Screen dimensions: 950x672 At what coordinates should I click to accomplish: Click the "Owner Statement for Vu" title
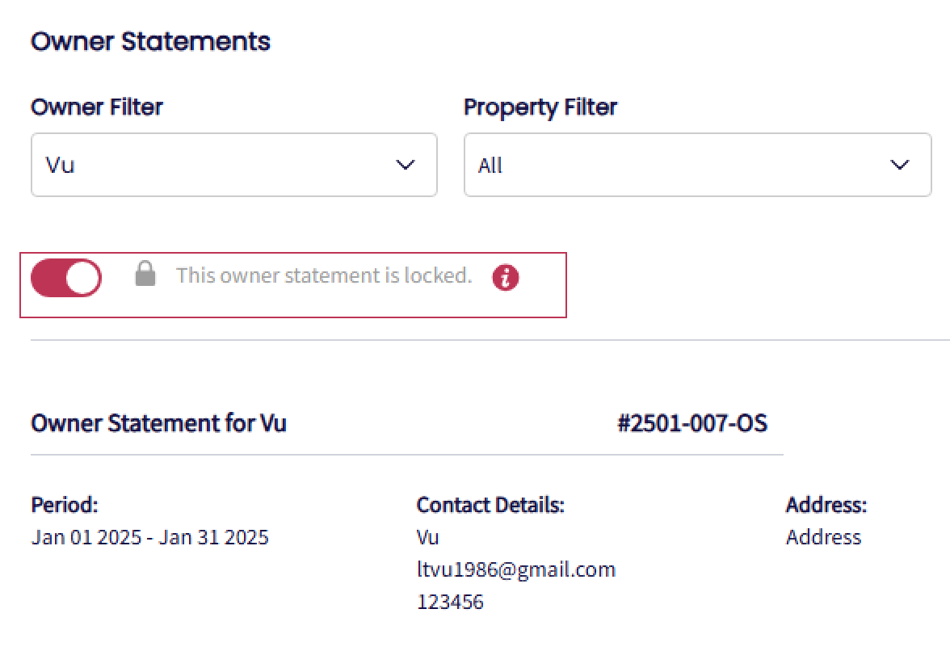pos(158,422)
